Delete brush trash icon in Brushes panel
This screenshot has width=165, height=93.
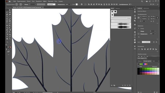[x=130, y=86]
